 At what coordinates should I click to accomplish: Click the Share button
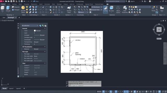tap(36, 1)
